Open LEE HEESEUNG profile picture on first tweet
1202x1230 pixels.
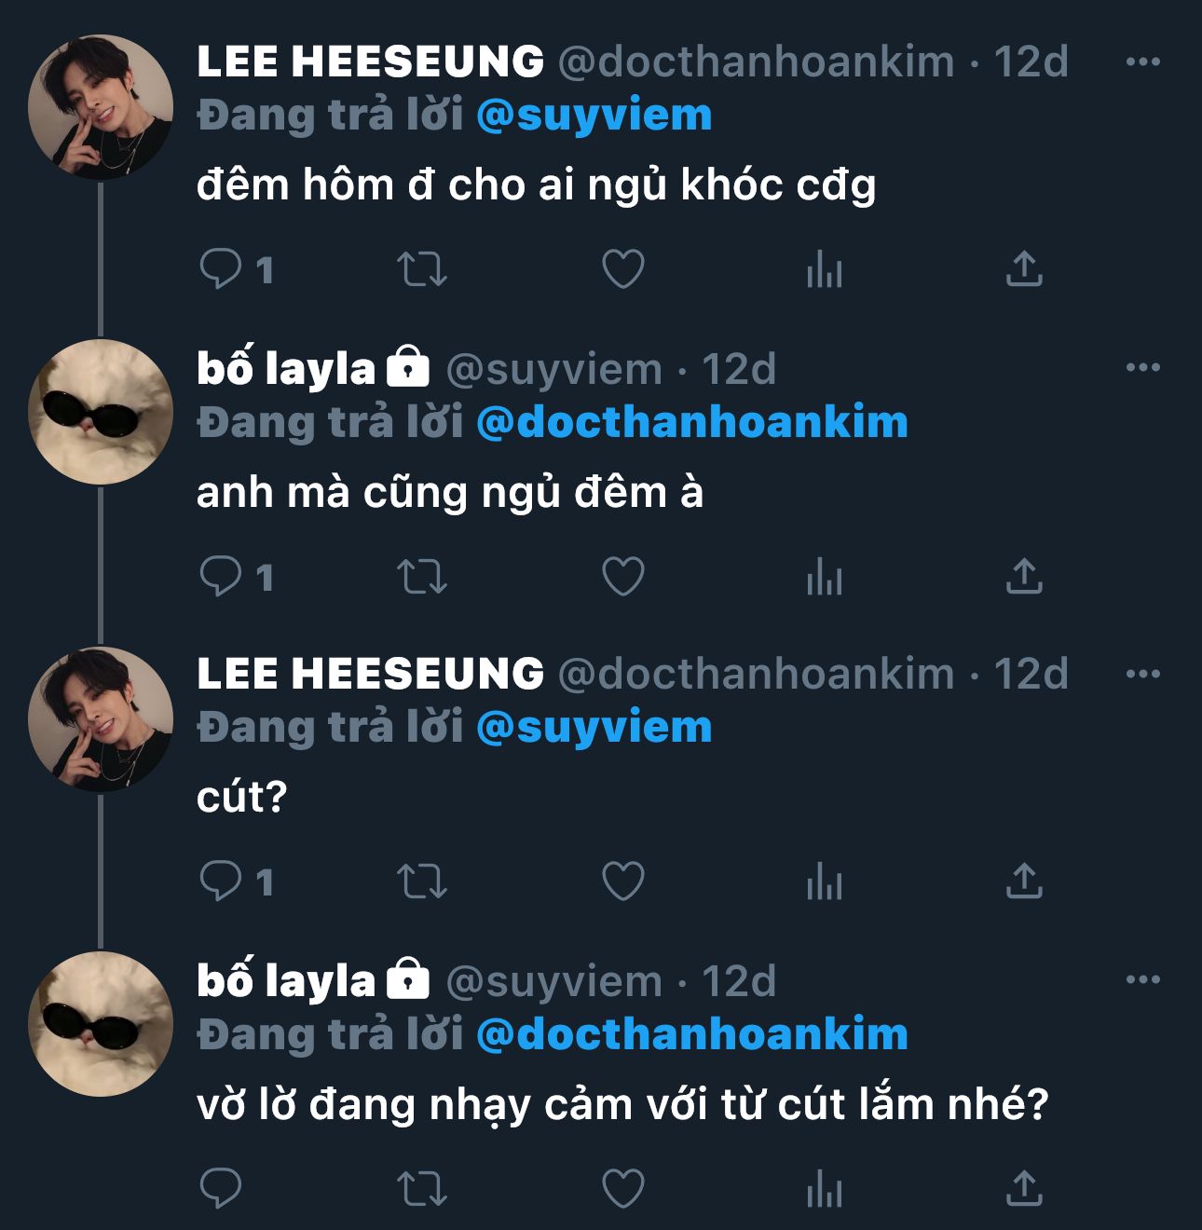[x=101, y=106]
